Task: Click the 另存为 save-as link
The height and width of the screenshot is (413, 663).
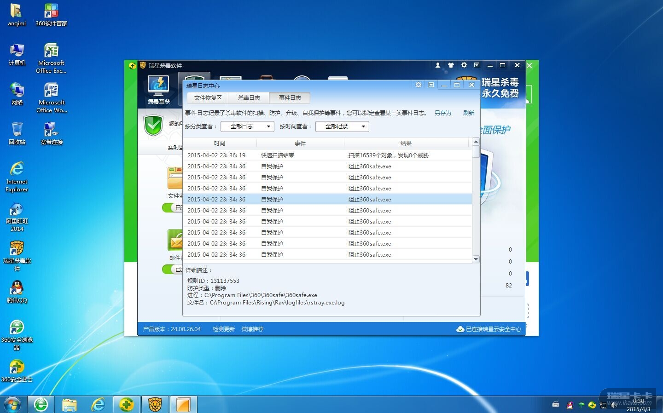Action: pyautogui.click(x=442, y=113)
